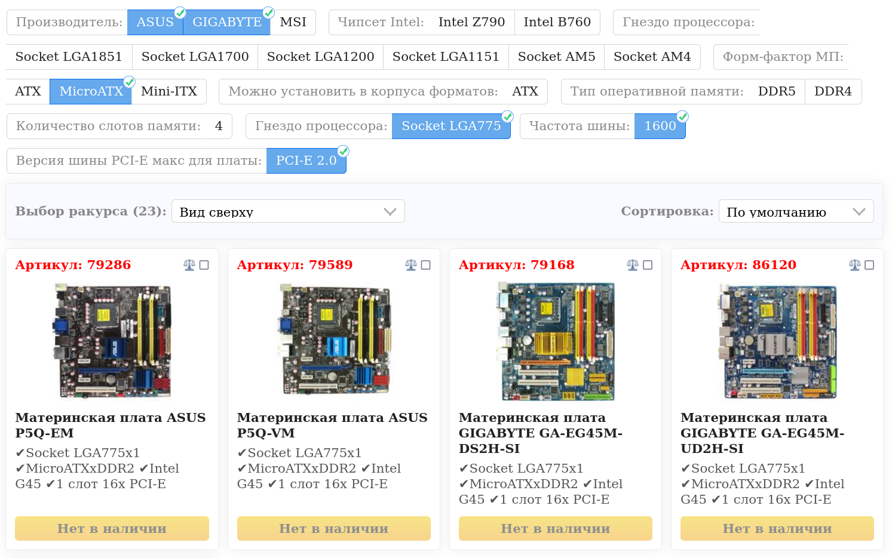Tick the compare checkbox for article 79286

[204, 265]
